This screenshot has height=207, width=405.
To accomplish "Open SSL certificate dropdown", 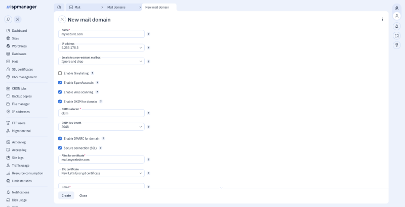I will (x=101, y=173).
